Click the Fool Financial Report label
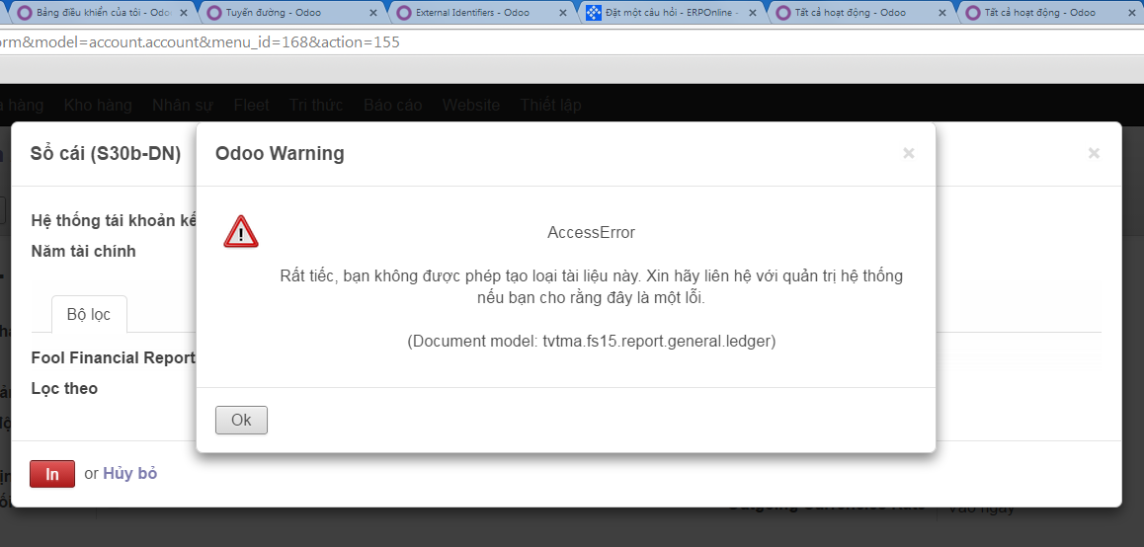 point(113,358)
